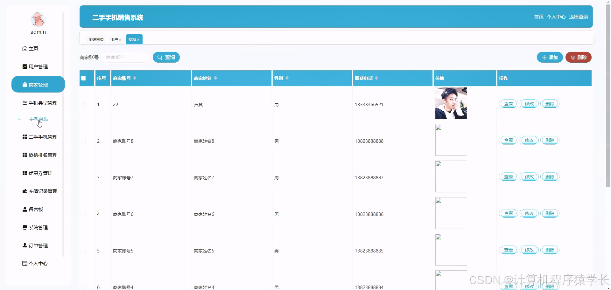Expand 系统管理 menu
The image size is (611, 290).
click(x=35, y=228)
